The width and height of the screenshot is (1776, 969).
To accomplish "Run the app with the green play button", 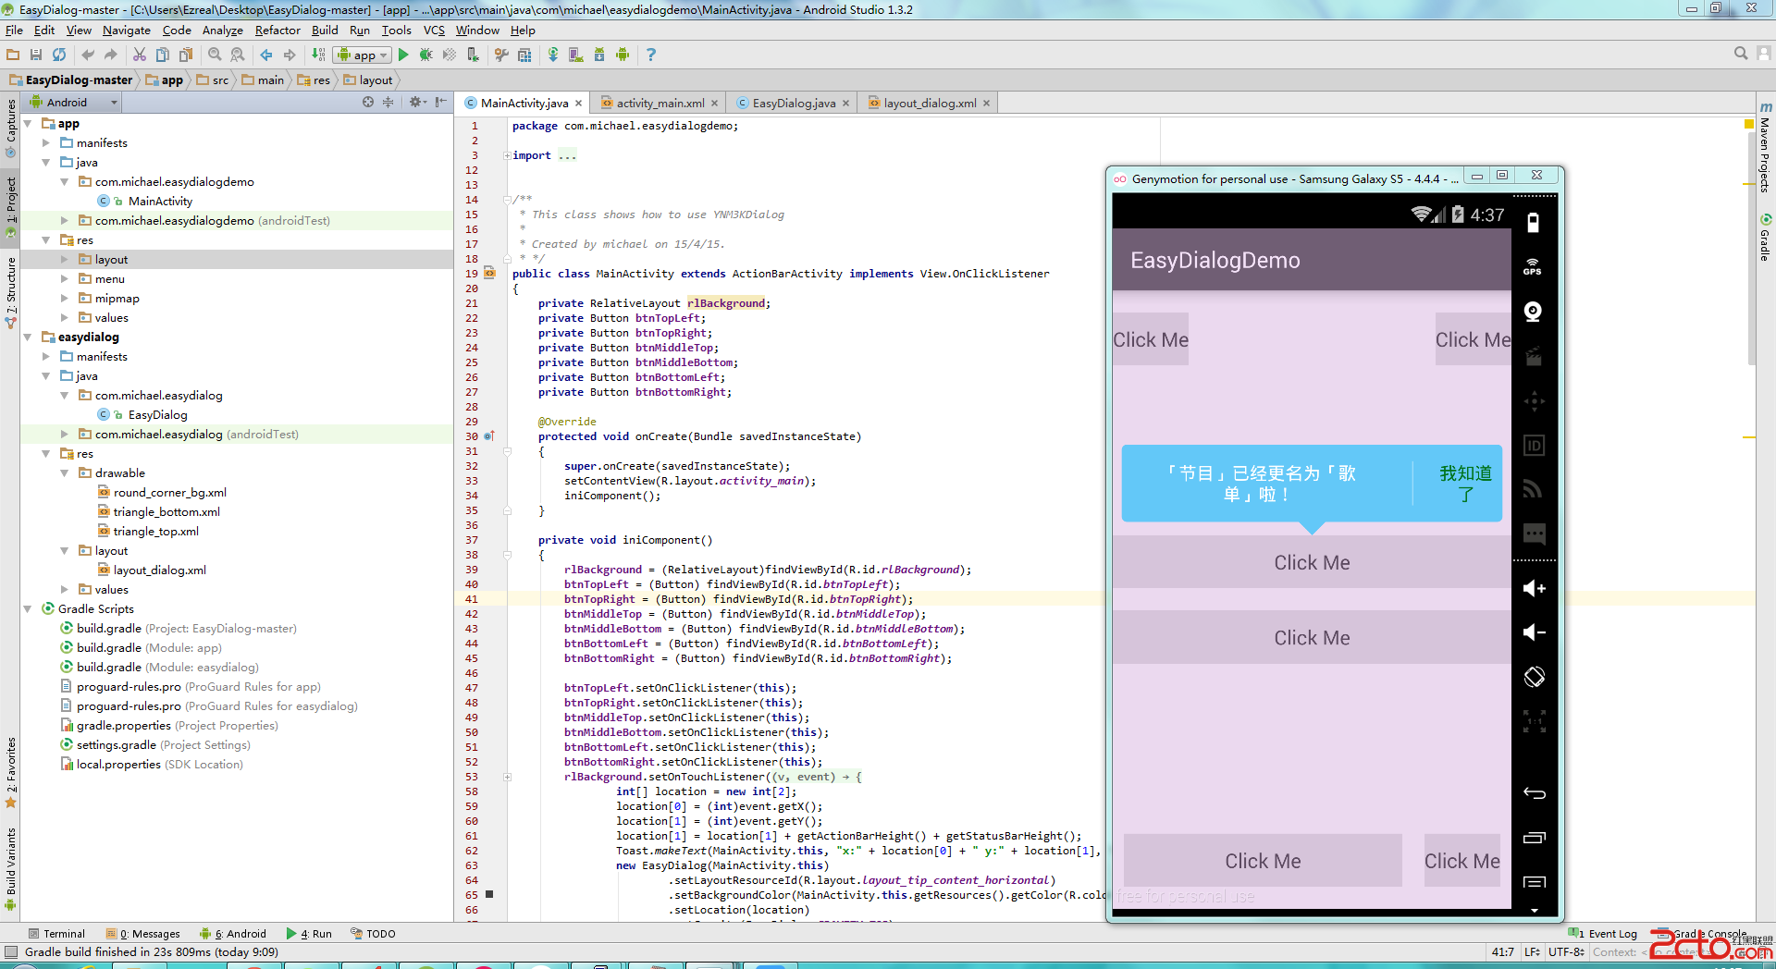I will 403,55.
